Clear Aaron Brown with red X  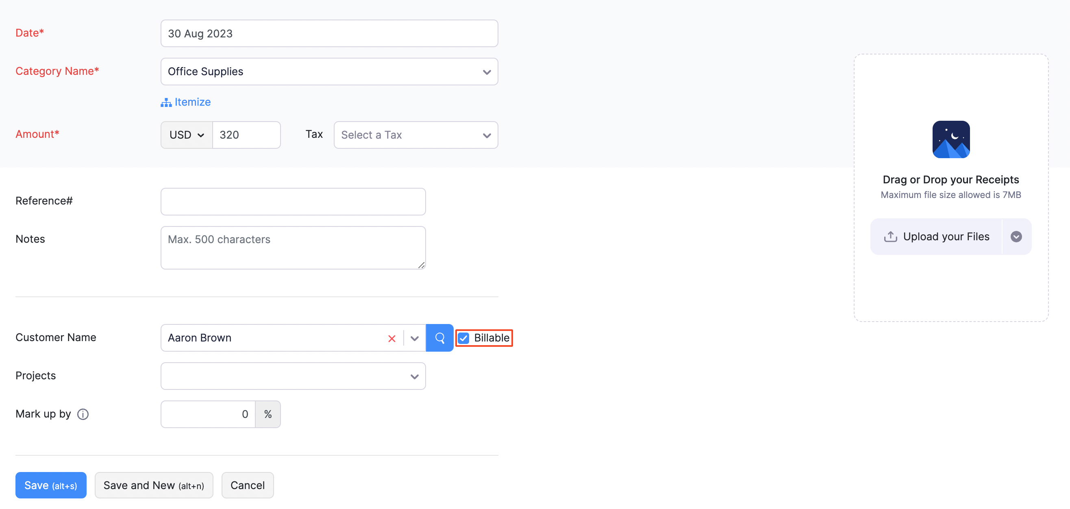[x=391, y=338]
